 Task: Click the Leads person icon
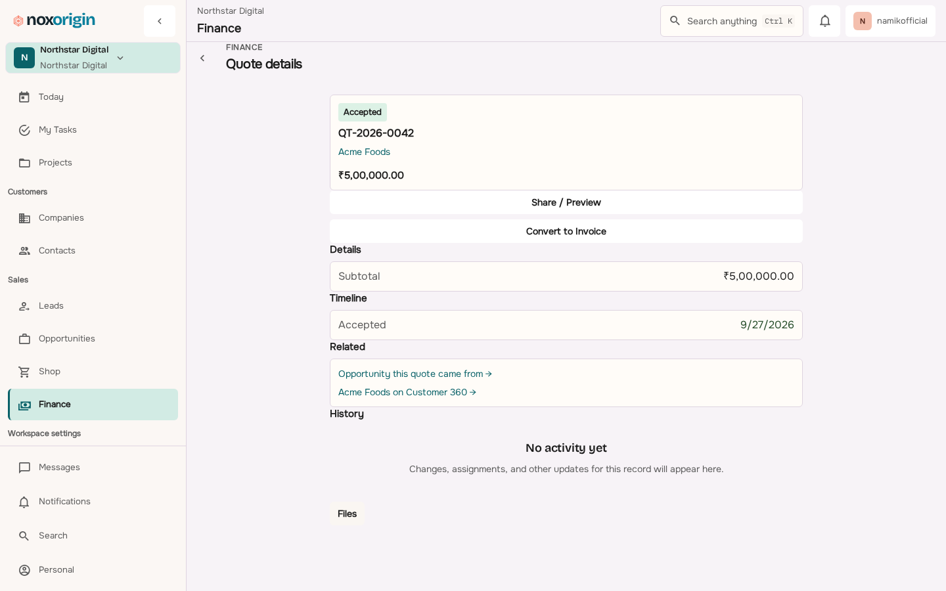(24, 306)
